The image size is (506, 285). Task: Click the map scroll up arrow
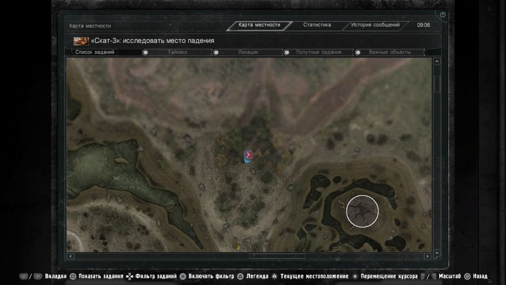pos(437,61)
